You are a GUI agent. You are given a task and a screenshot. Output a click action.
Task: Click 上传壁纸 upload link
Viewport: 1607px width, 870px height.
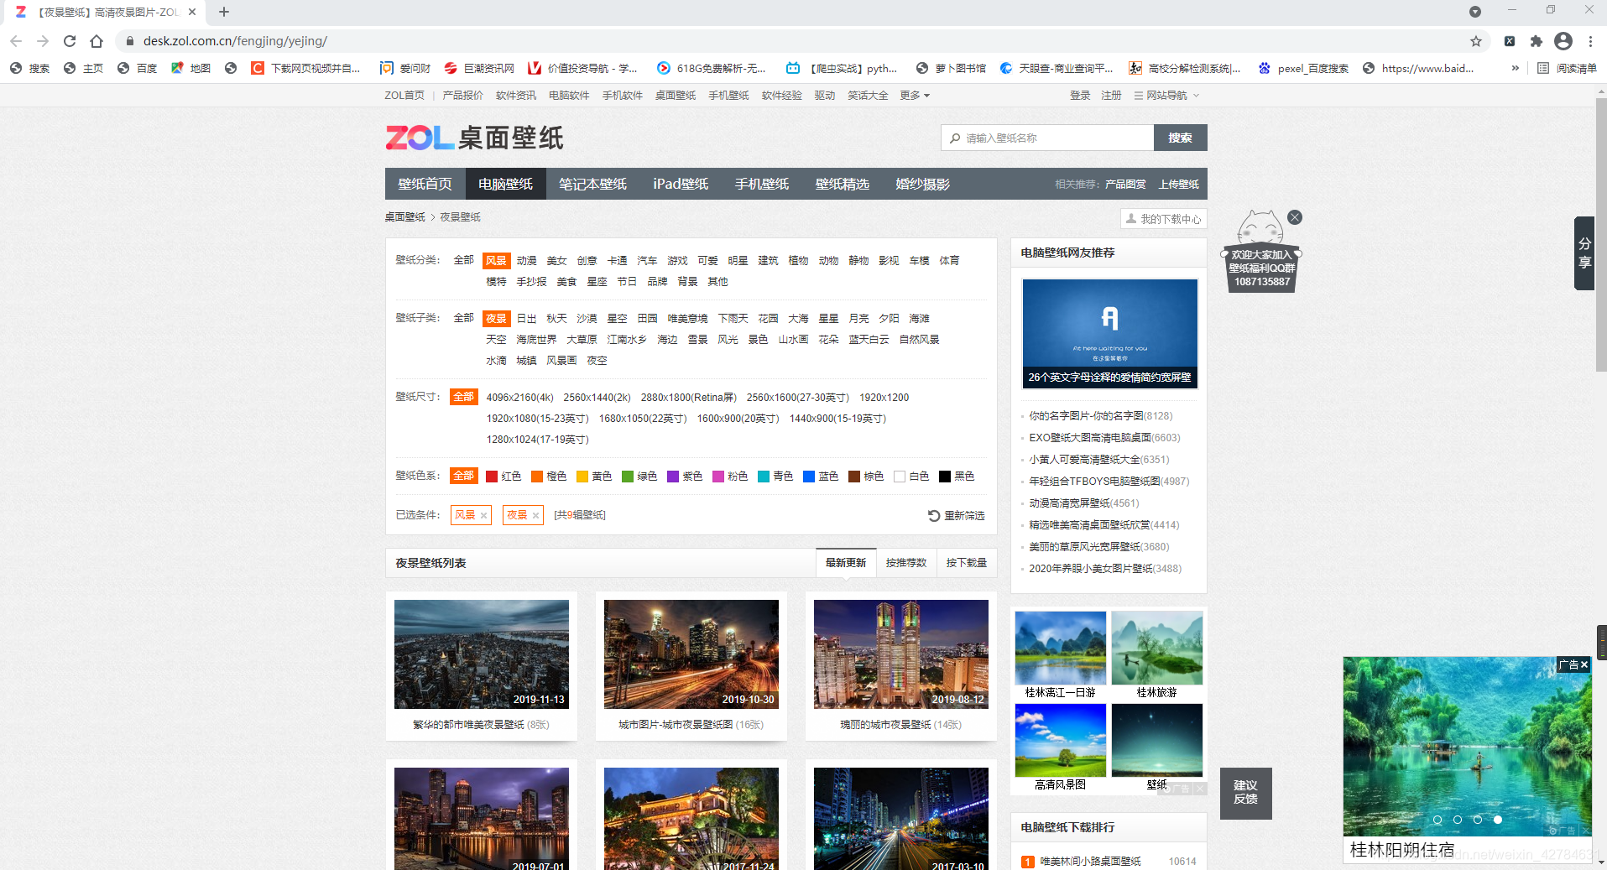coord(1179,185)
